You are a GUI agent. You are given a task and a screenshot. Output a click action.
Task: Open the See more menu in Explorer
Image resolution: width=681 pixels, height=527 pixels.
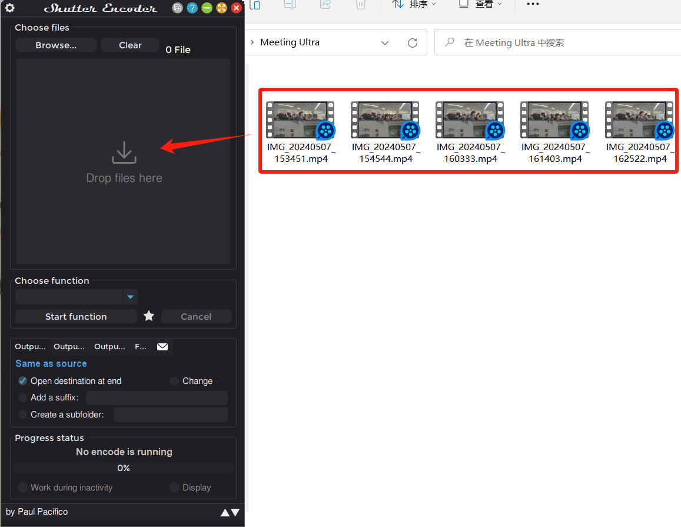tap(533, 4)
